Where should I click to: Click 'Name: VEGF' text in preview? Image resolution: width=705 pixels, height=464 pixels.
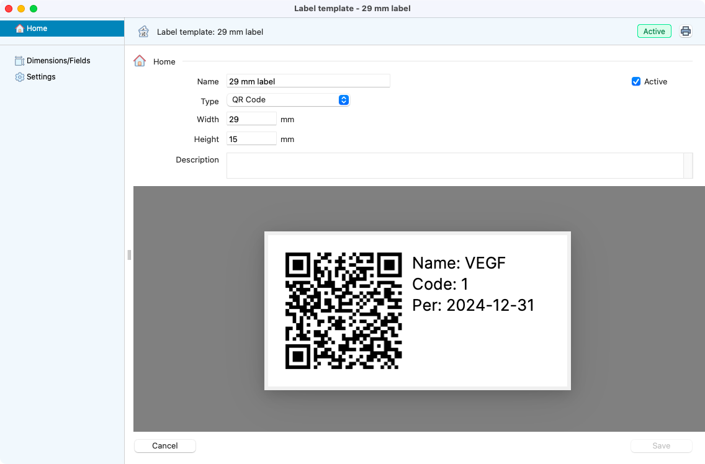point(459,263)
